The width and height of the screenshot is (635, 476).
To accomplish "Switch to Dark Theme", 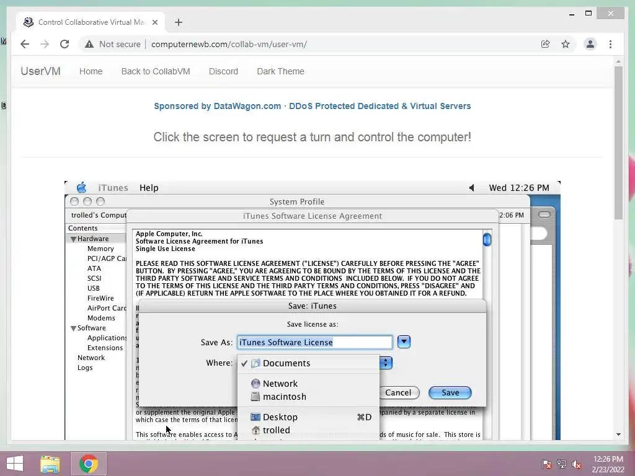I will (281, 71).
